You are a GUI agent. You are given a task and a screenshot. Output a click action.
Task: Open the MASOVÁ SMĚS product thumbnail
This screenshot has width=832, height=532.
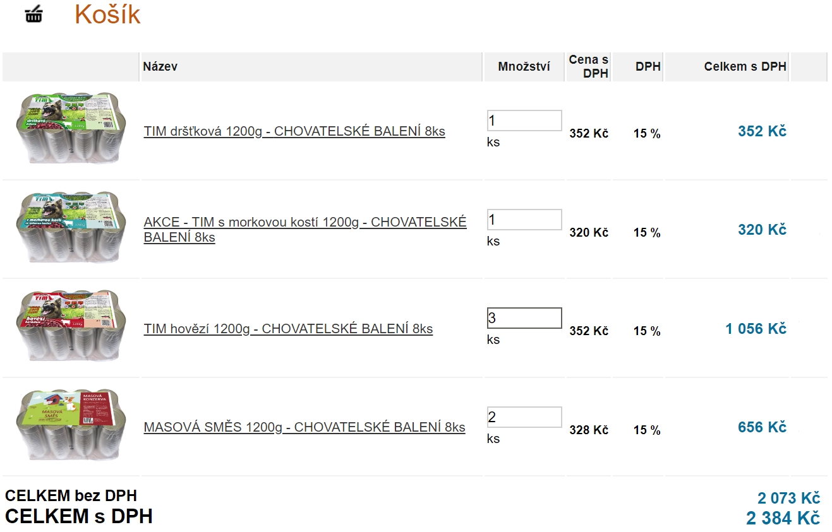(x=71, y=425)
